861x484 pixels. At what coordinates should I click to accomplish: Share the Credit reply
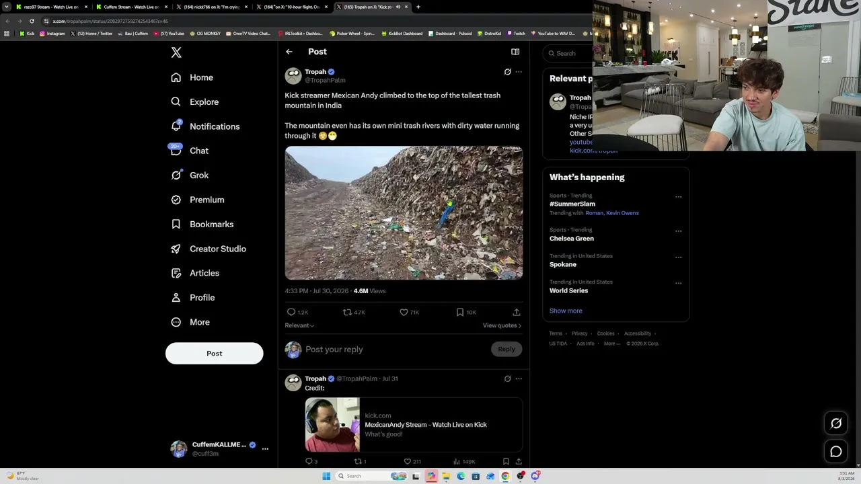click(x=519, y=462)
